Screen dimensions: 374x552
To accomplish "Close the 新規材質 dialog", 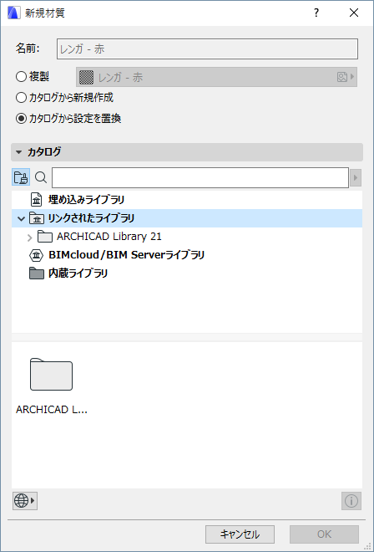I will [x=354, y=13].
